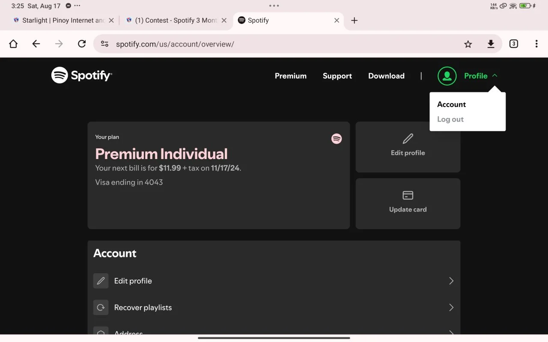Open the Edit profile row chevron

451,281
